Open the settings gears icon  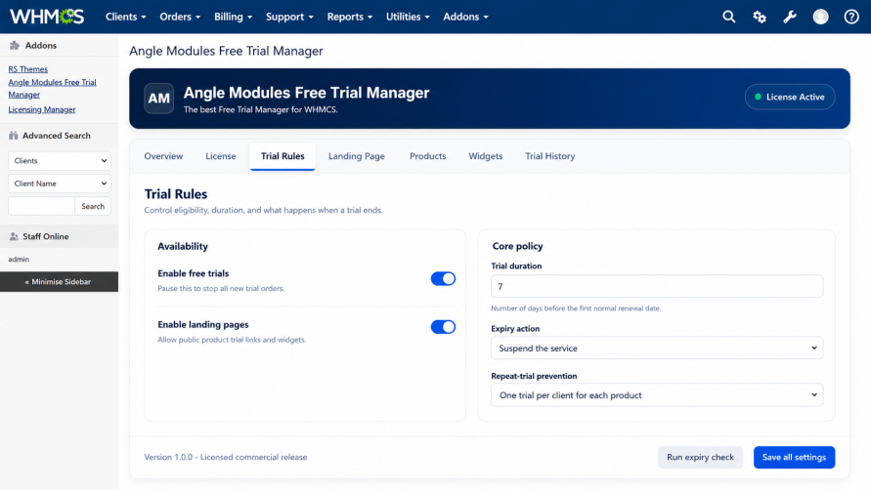(x=760, y=17)
